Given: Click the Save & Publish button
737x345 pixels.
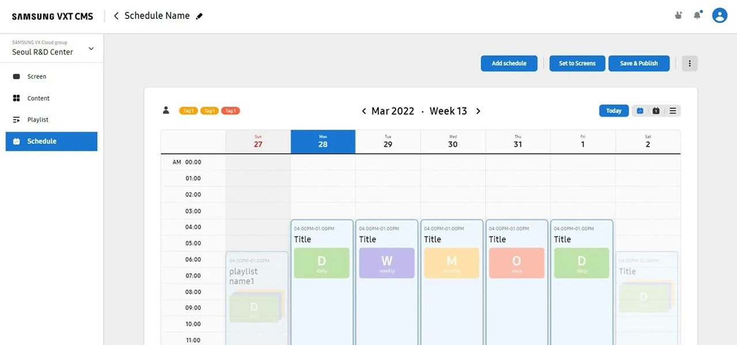Looking at the screenshot, I should (x=639, y=63).
